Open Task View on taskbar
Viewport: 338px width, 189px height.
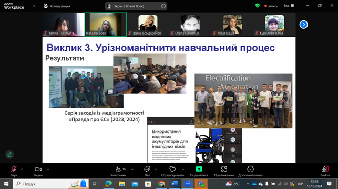click(95, 184)
